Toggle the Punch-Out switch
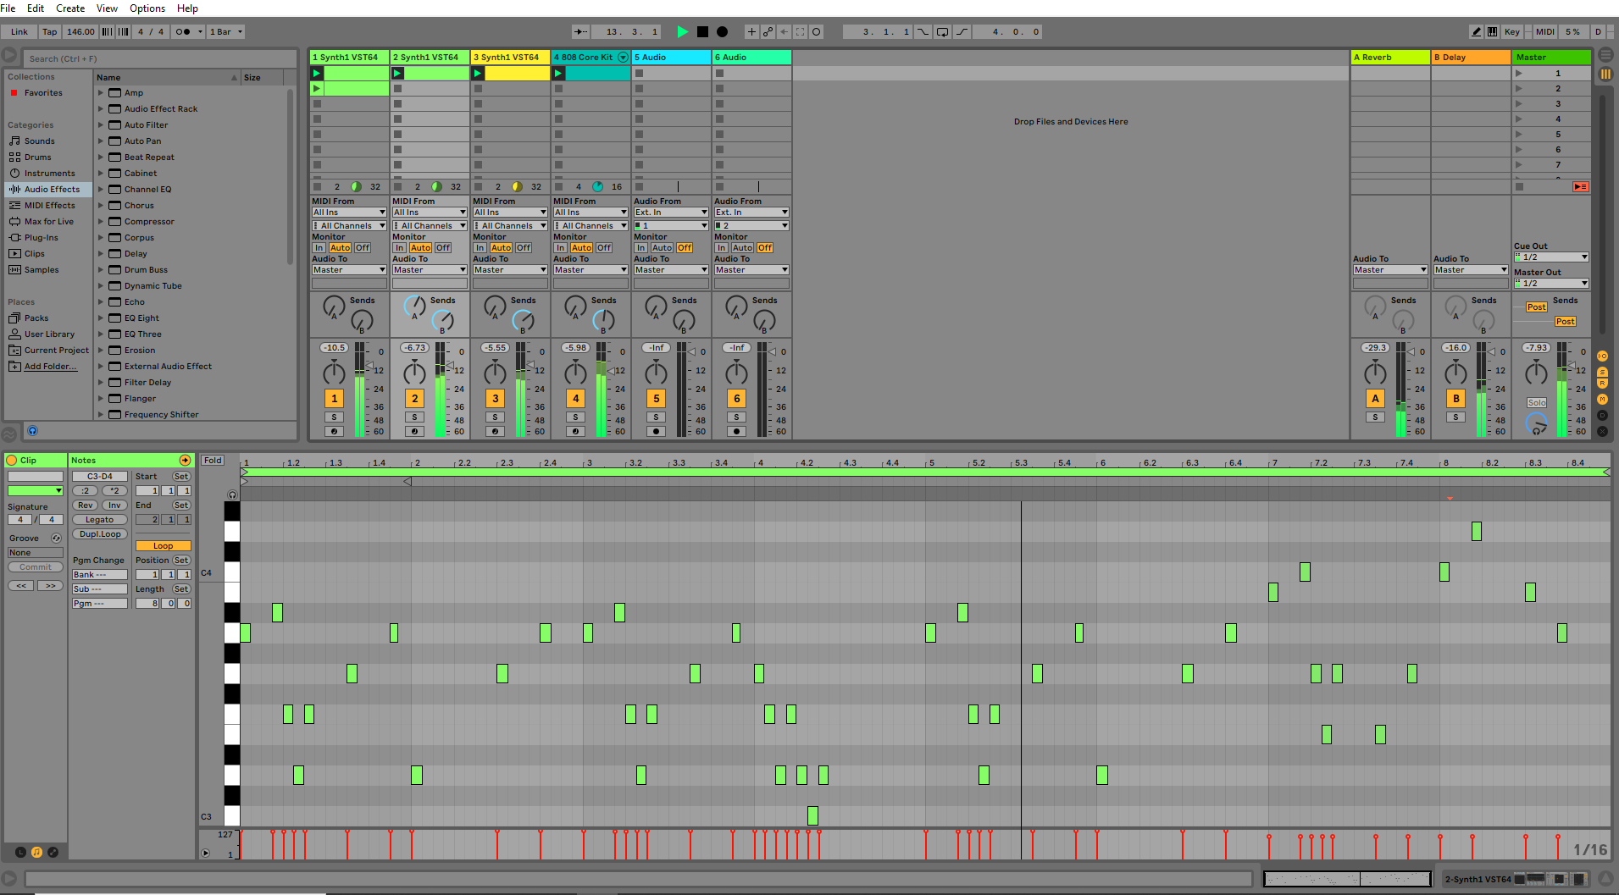1619x895 pixels. pos(962,31)
